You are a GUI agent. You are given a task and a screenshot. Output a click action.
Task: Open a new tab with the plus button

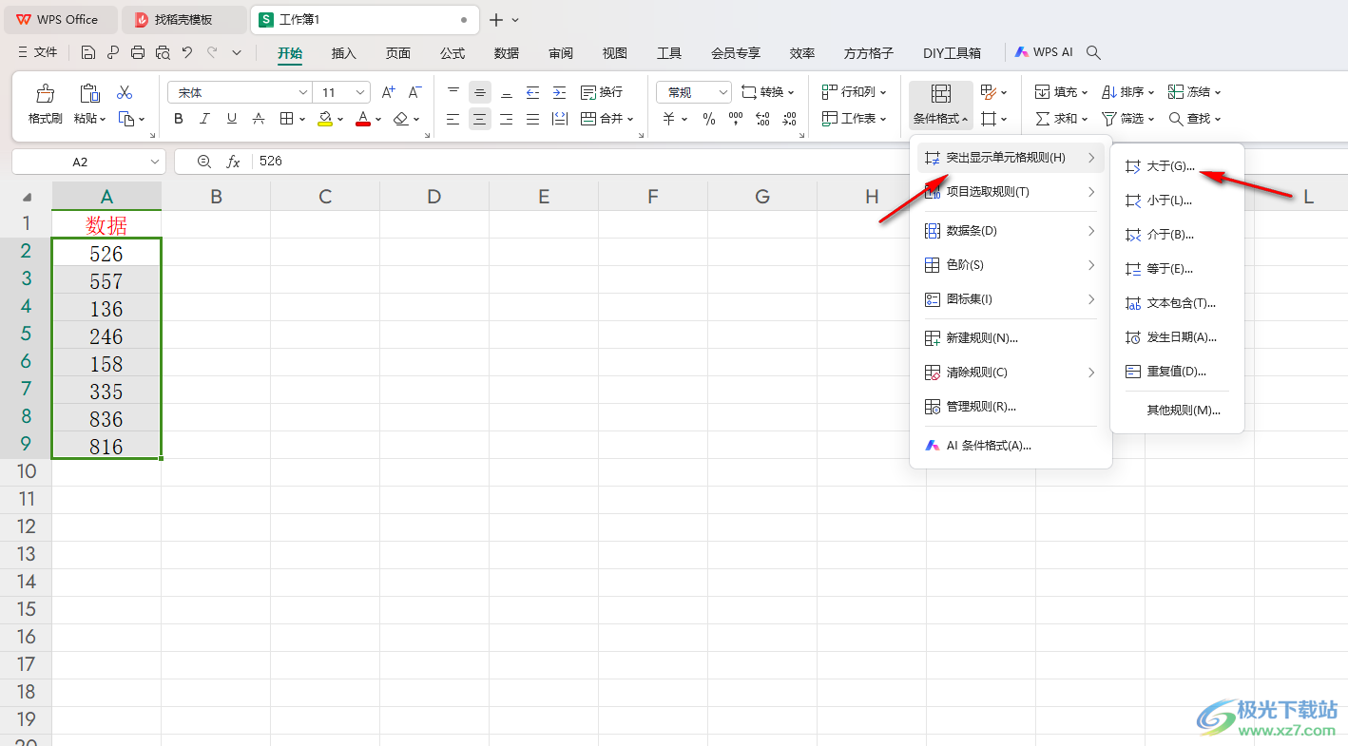tap(495, 20)
